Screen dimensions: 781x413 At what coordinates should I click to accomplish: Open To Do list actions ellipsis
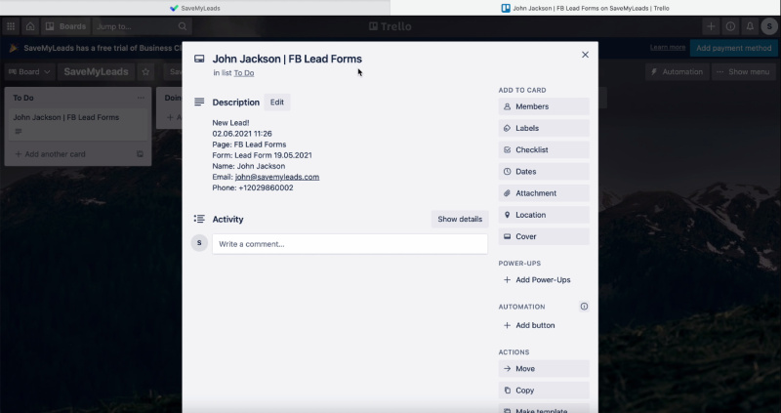141,98
